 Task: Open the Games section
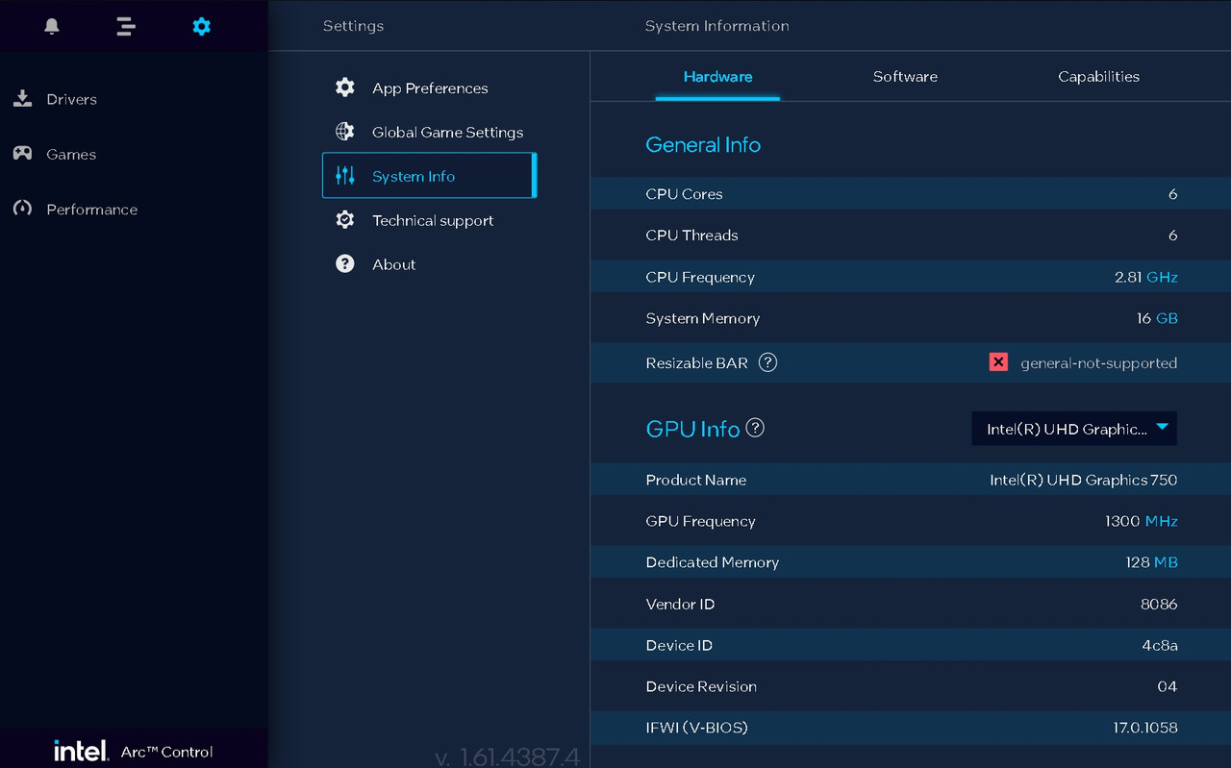tap(71, 154)
